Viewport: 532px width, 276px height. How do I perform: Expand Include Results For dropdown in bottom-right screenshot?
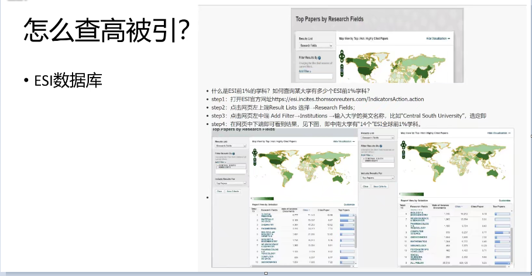click(377, 178)
